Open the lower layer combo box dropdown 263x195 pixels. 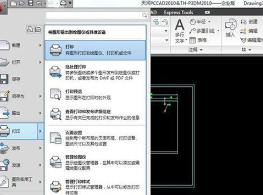(166, 40)
